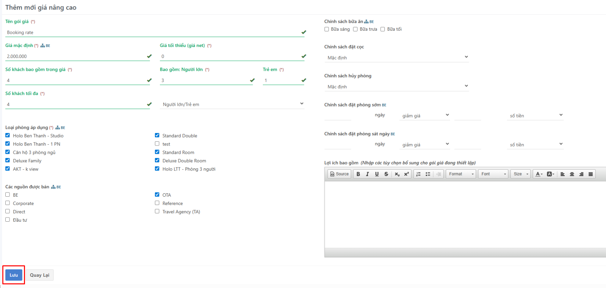Click the Trẻ em count field
Image resolution: width=606 pixels, height=288 pixels.
tap(284, 80)
